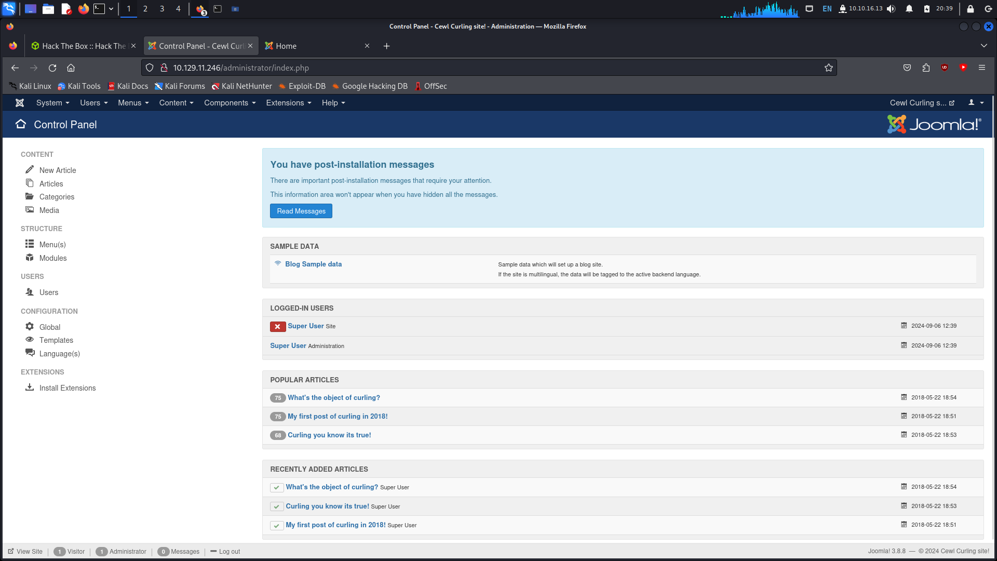Open the OffSec bookmark

(430, 86)
